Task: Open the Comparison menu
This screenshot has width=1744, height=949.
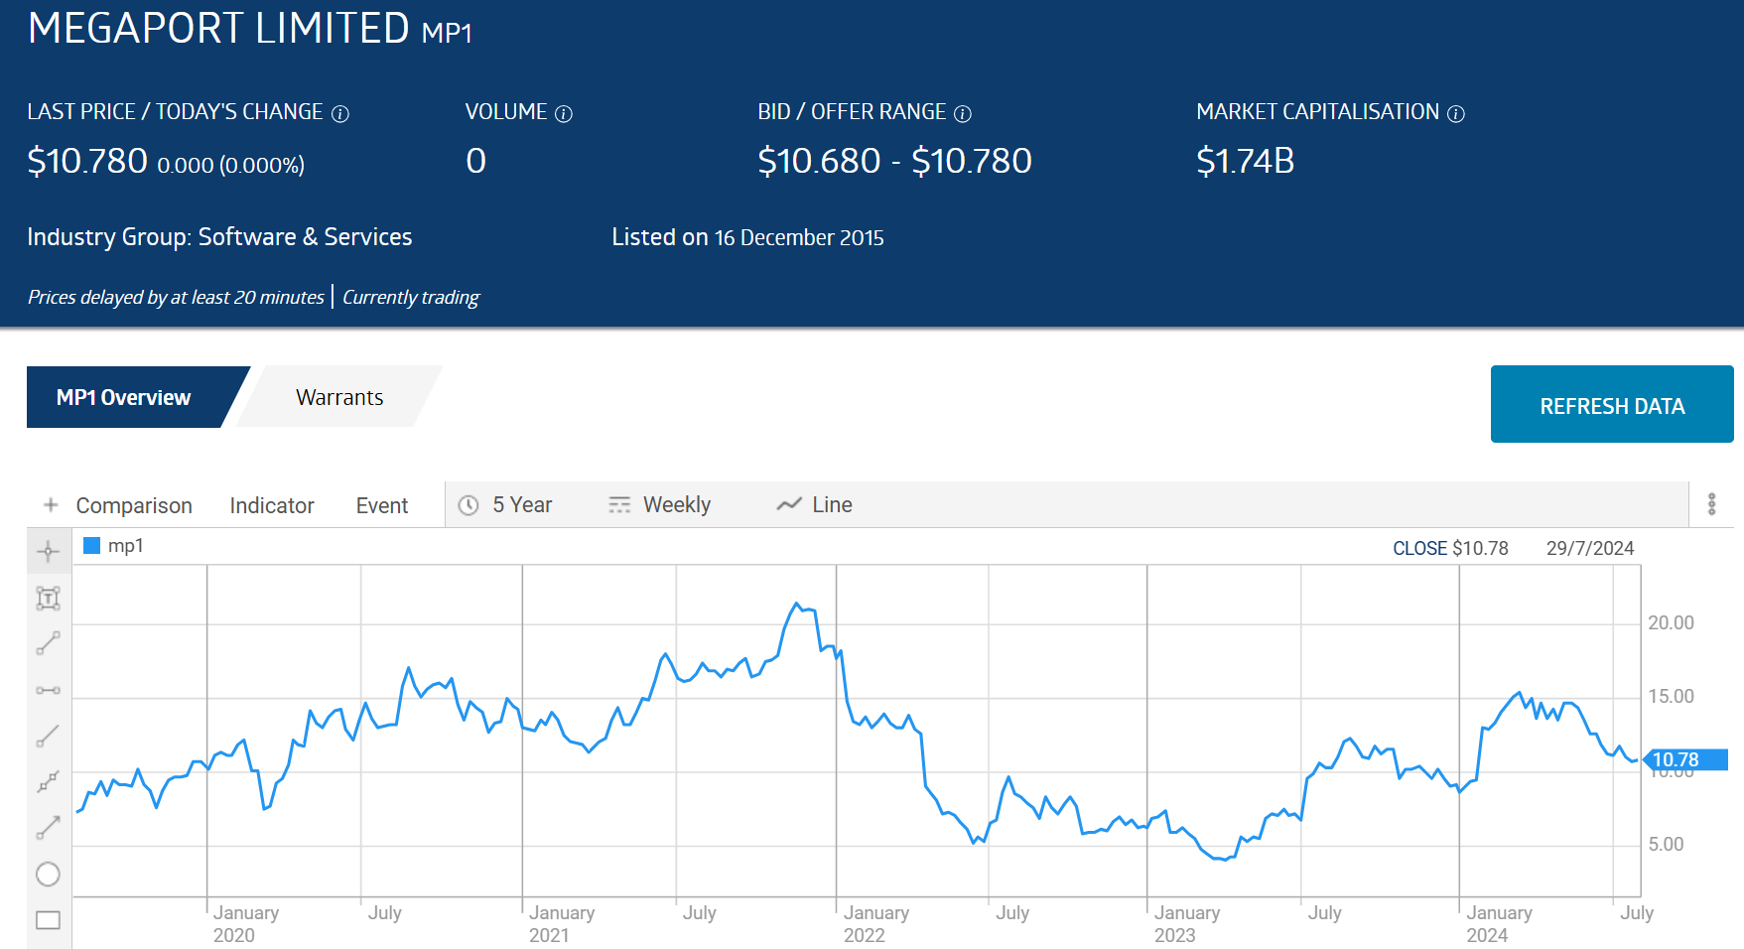Action: pyautogui.click(x=134, y=505)
